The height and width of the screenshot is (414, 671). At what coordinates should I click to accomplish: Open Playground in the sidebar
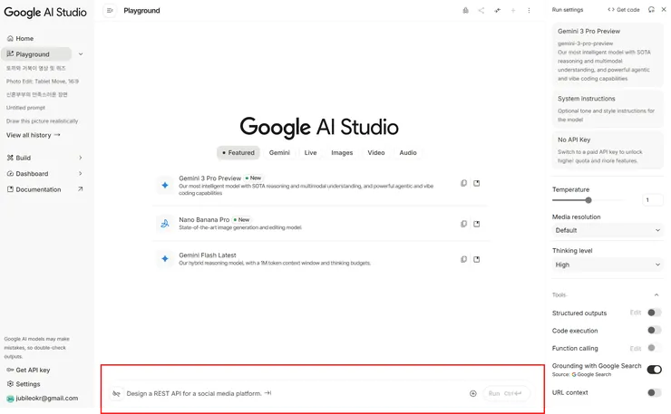point(36,53)
